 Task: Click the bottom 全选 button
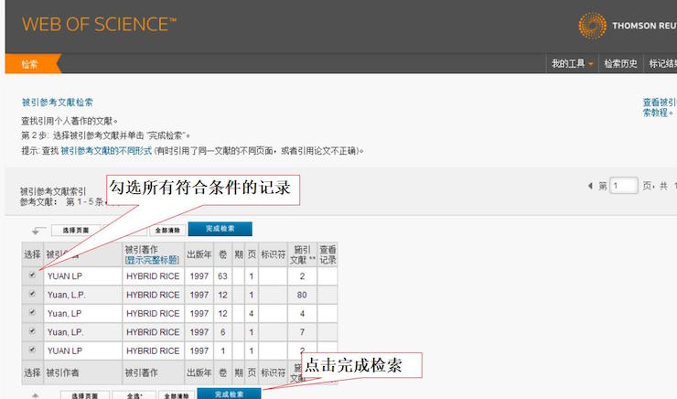pos(134,395)
